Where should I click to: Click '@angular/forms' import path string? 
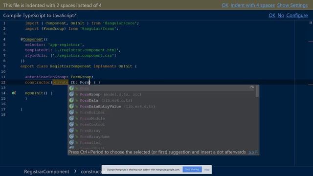pyautogui.click(x=98, y=28)
